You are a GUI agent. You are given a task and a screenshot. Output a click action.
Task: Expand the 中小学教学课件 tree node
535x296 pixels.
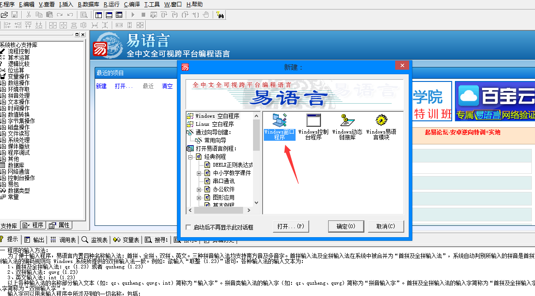pyautogui.click(x=199, y=173)
